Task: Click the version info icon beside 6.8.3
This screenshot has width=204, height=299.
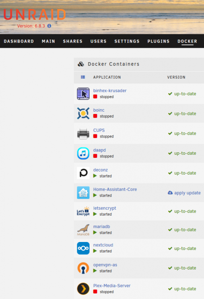Action: tap(49, 26)
